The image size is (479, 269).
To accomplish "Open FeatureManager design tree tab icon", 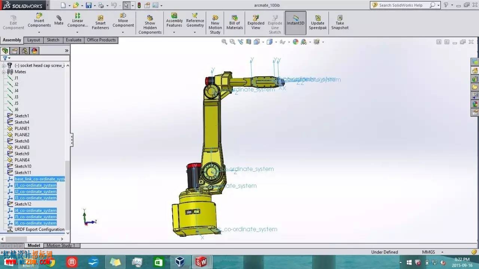I will (5, 51).
